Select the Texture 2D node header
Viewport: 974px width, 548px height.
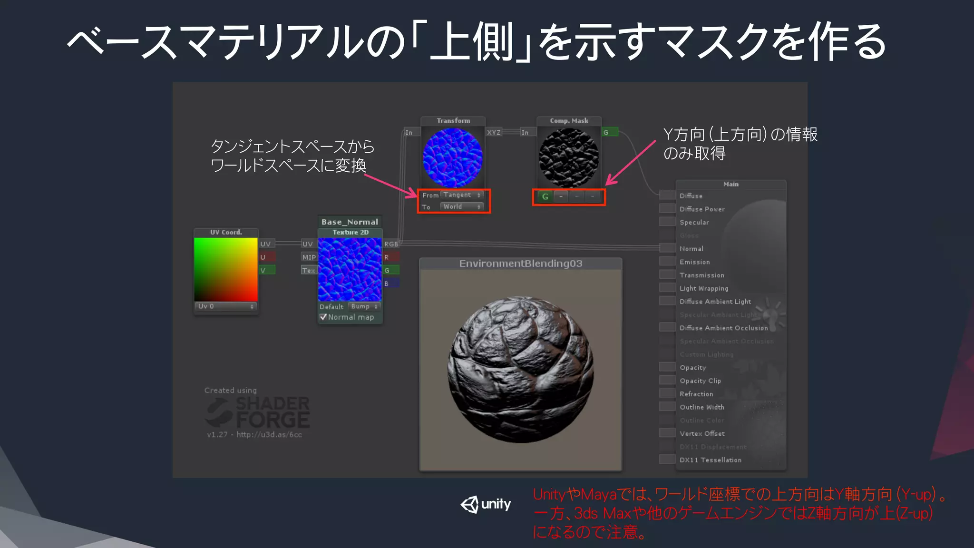[350, 232]
